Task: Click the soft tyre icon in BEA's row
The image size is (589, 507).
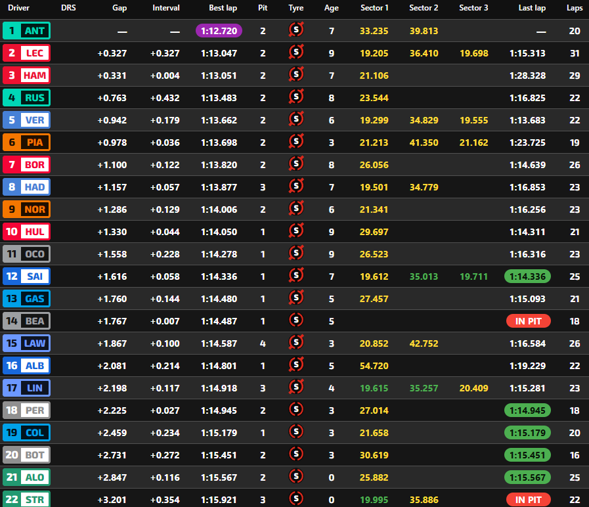Action: pos(296,320)
